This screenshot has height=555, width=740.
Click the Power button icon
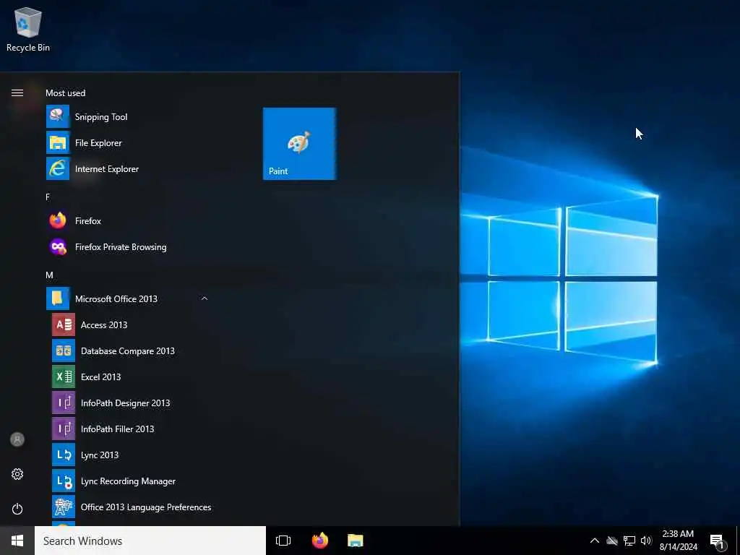(17, 509)
